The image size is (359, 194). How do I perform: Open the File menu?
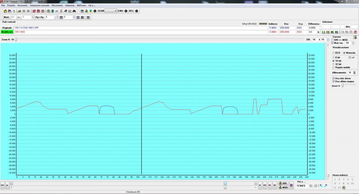3,5
